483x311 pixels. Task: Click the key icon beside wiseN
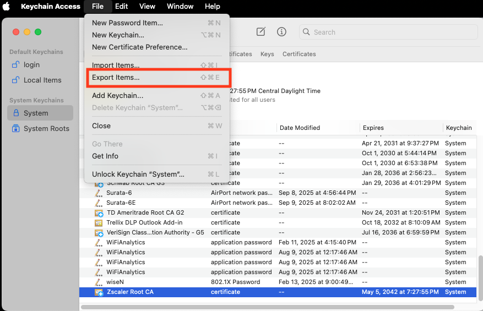pos(98,282)
